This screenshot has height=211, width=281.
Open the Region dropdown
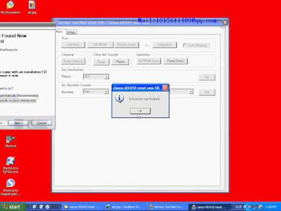(96, 77)
